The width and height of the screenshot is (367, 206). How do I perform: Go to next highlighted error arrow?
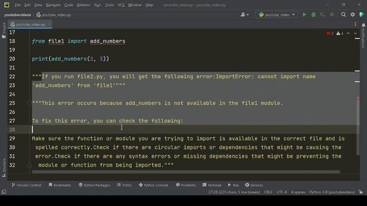356,33
